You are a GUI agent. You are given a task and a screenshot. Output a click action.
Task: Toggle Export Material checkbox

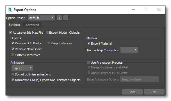point(89,43)
